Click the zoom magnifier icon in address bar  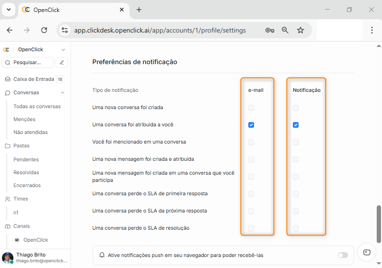285,30
